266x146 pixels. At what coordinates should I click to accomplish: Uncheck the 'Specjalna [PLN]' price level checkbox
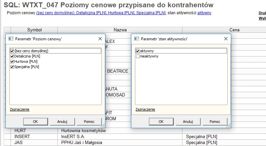pyautogui.click(x=12, y=67)
